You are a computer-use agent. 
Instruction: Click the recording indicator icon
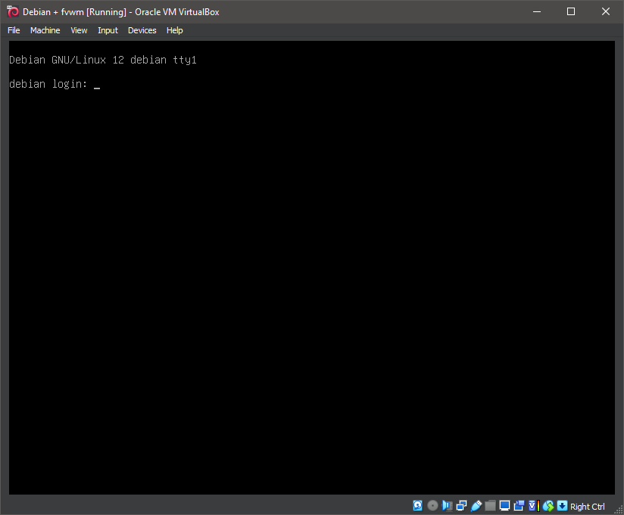click(x=519, y=506)
